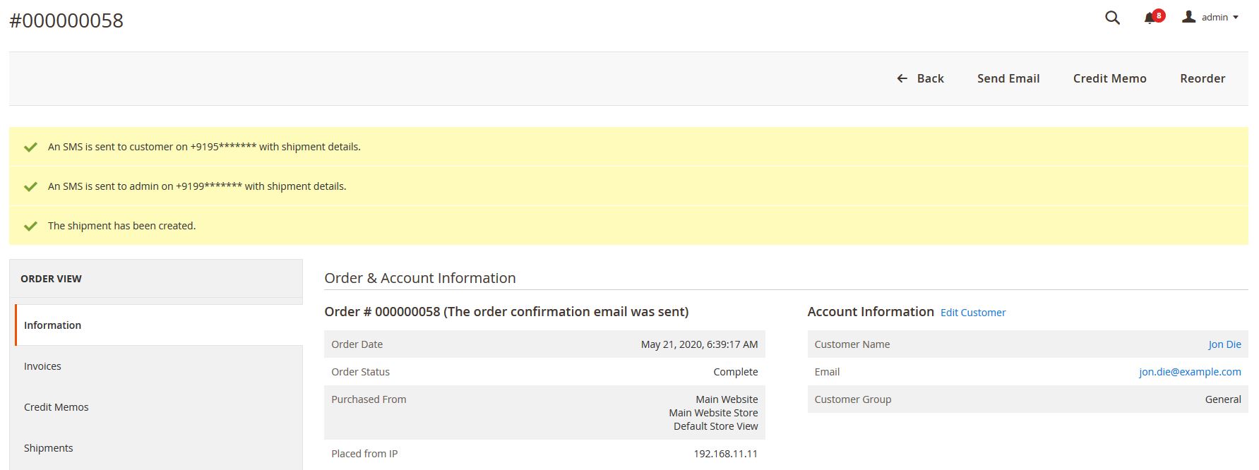Click the Credit Memo button
The width and height of the screenshot is (1259, 470).
1109,78
